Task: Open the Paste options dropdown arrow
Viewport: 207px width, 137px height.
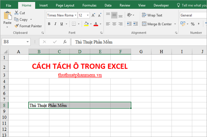Action: [x=7, y=27]
